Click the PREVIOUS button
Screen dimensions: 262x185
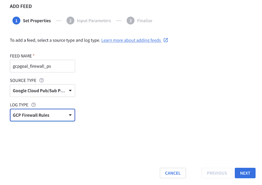pyautogui.click(x=217, y=173)
